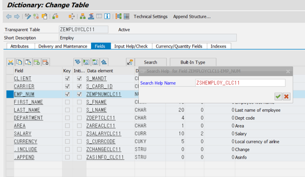The width and height of the screenshot is (305, 177).
Task: Click the Built-In Type button
Action: click(193, 62)
